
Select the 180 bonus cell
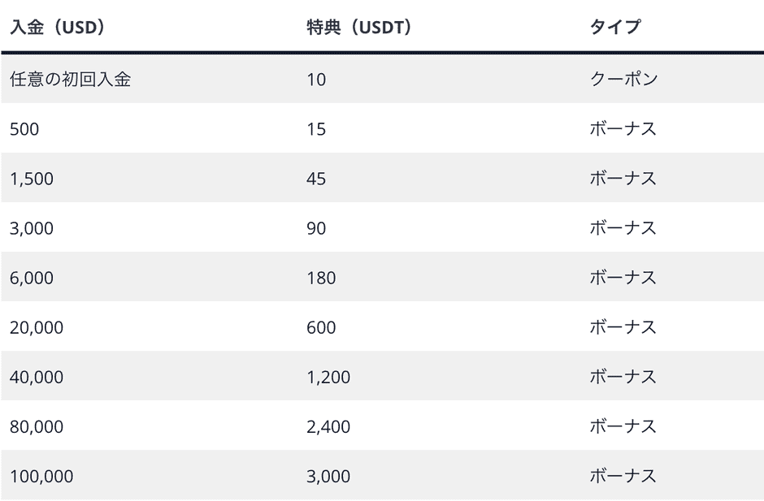(x=321, y=278)
